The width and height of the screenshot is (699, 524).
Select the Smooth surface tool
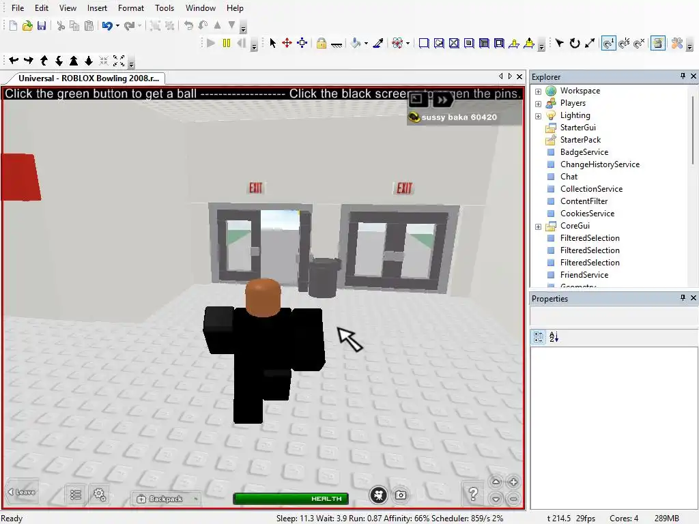[x=424, y=43]
